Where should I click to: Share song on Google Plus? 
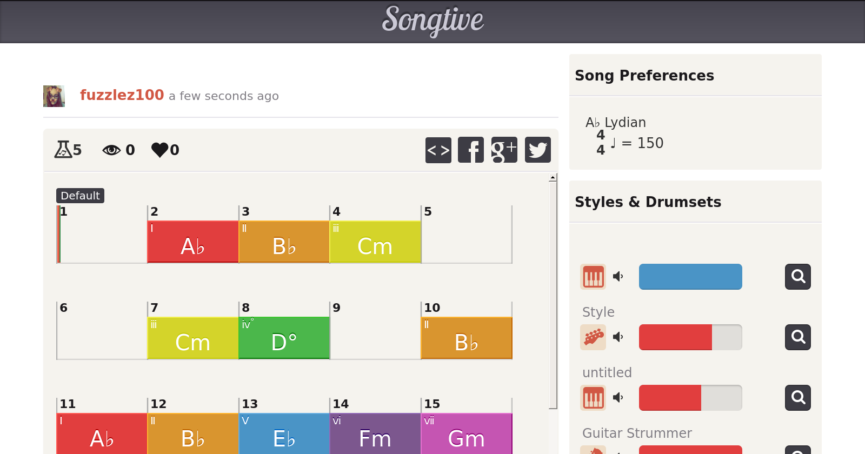tap(504, 150)
